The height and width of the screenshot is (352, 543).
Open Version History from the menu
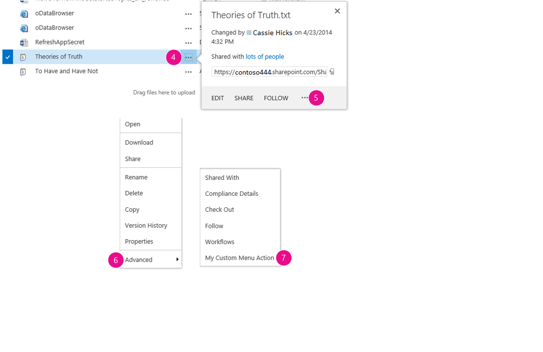(x=146, y=225)
